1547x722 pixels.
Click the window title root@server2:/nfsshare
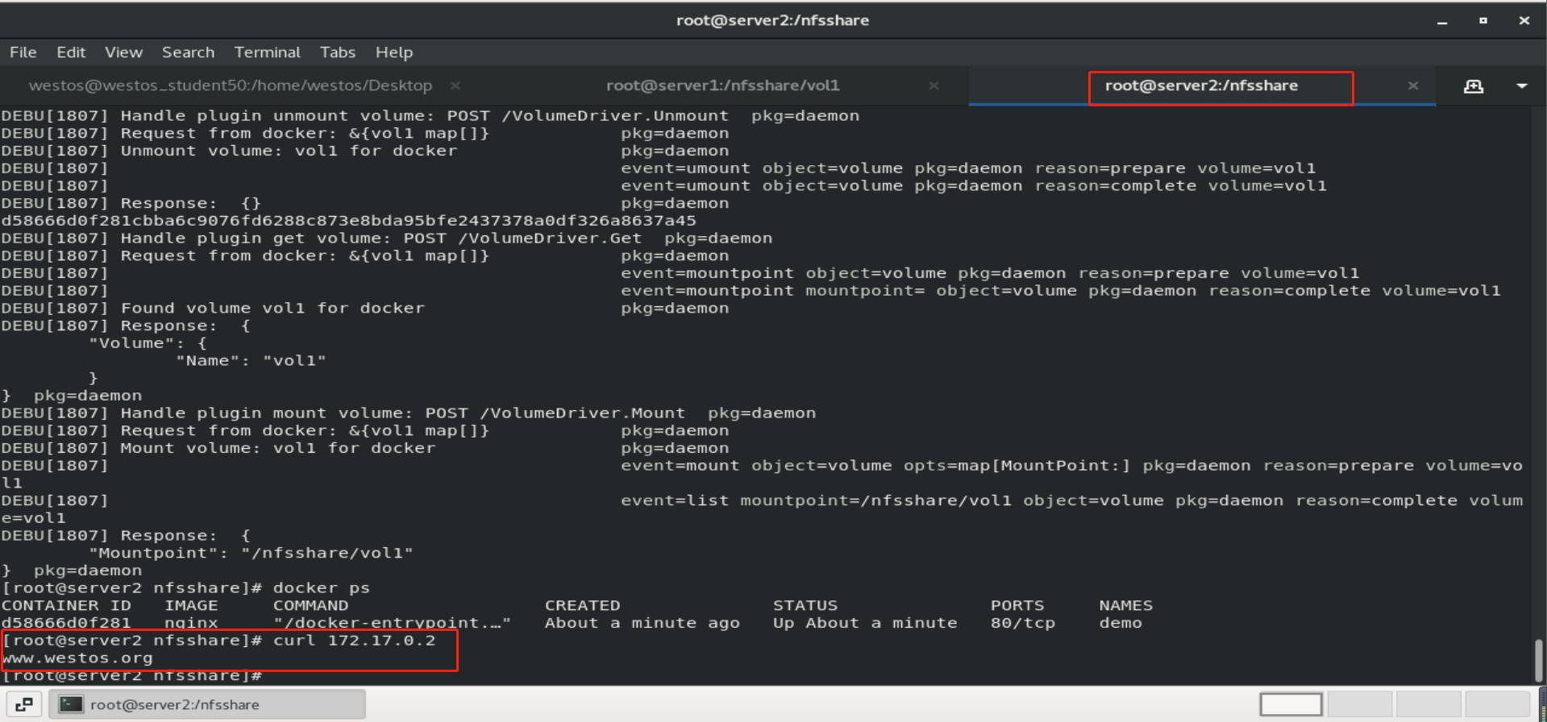(772, 20)
